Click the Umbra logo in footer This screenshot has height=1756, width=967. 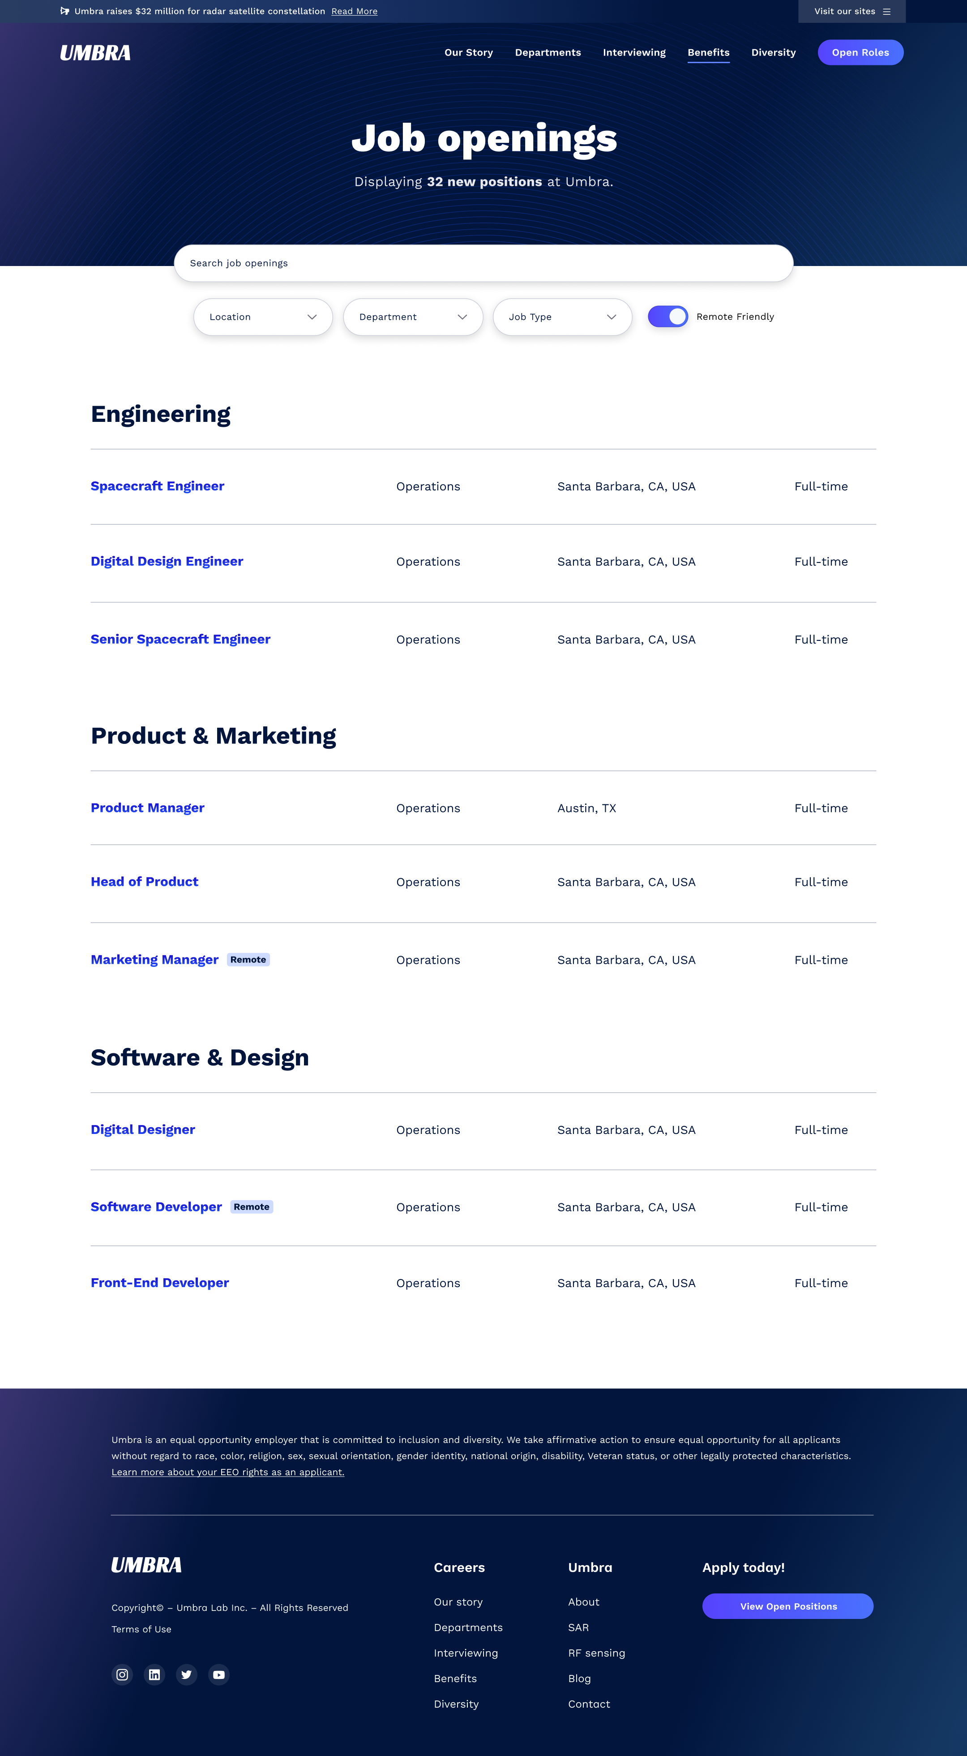[x=146, y=1564]
